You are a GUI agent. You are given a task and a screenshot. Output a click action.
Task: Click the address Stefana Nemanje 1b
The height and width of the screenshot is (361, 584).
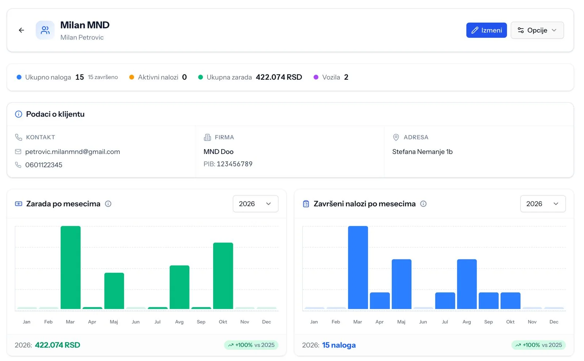pos(422,152)
